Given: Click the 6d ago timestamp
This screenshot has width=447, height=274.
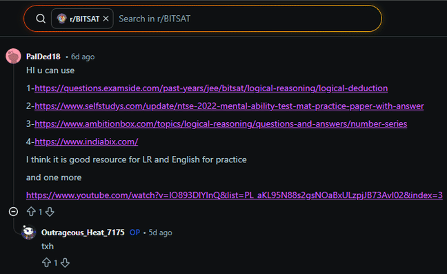Looking at the screenshot, I should click(x=83, y=57).
